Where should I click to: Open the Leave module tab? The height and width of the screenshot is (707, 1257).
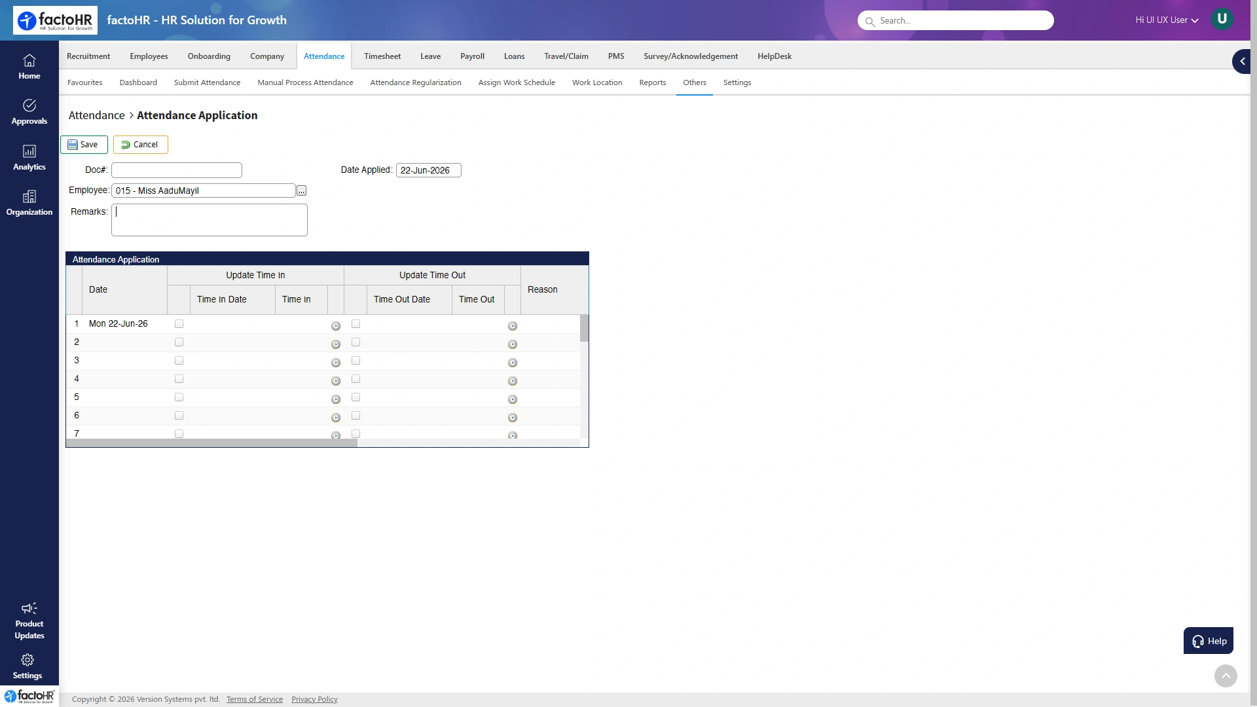pyautogui.click(x=430, y=56)
